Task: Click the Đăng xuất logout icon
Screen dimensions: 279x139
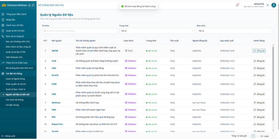Action: [3, 136]
